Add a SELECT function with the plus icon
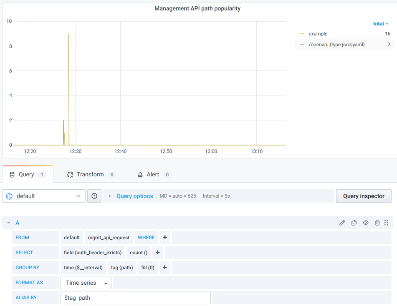Viewport: 397px width, 306px height. (158, 253)
